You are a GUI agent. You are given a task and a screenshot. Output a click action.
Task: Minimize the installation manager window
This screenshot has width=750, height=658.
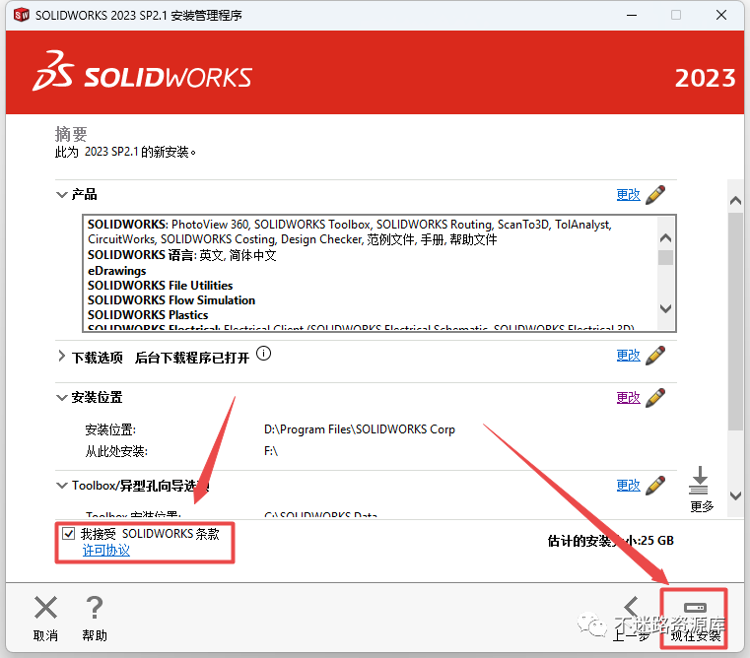(x=632, y=16)
